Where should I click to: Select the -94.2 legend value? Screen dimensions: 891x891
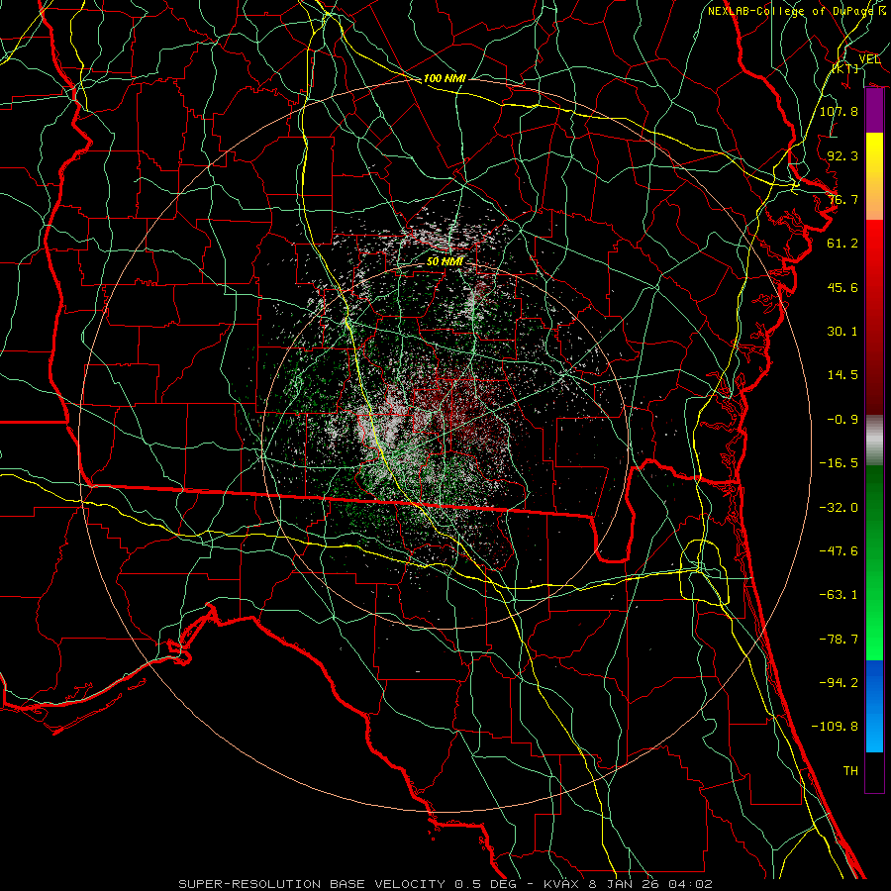pyautogui.click(x=839, y=683)
